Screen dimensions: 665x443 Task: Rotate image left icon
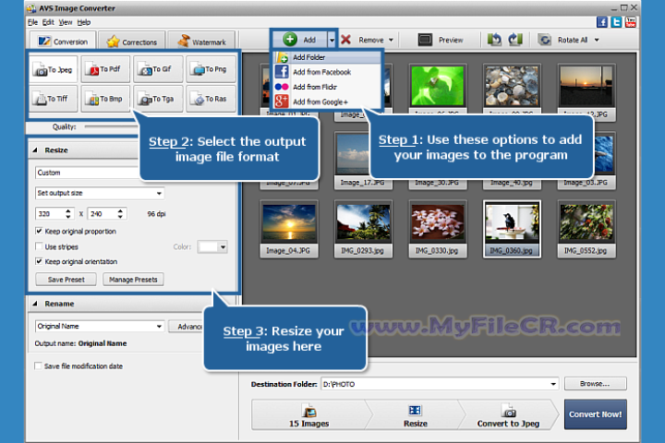point(494,40)
